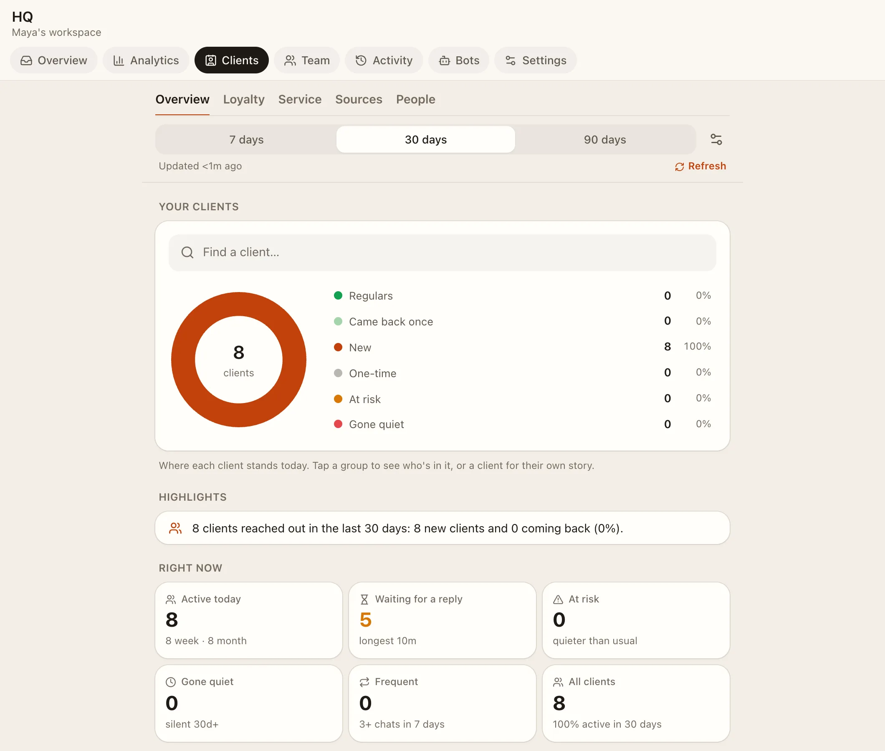Open the Service sub-tab
The width and height of the screenshot is (885, 751).
click(300, 99)
